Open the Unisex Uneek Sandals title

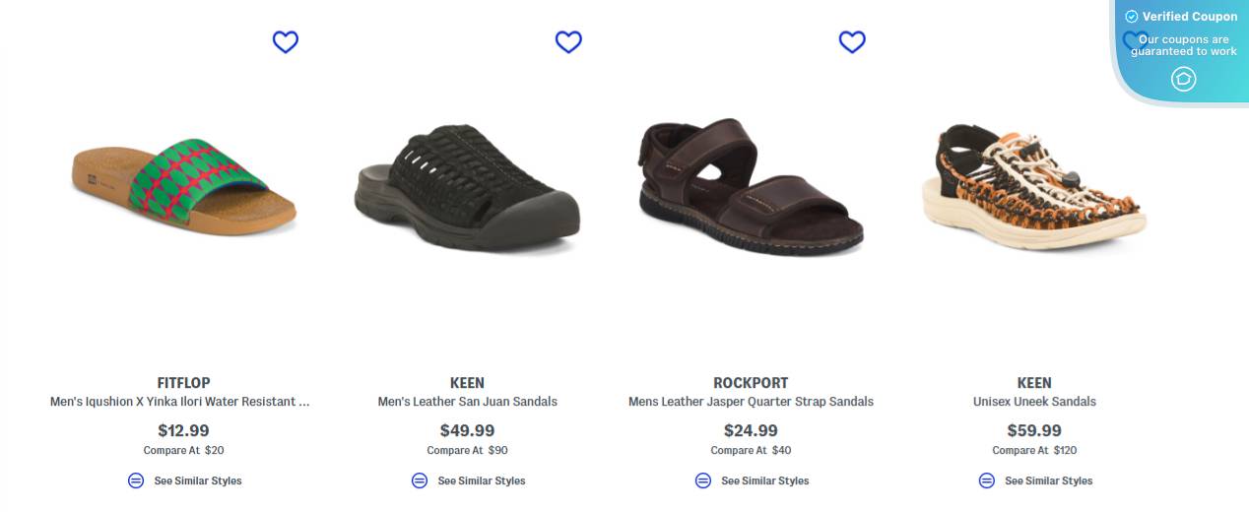click(1034, 402)
